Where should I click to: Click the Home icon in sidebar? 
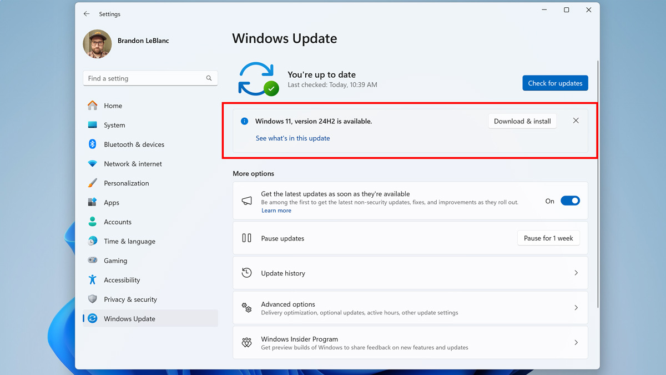pos(93,106)
